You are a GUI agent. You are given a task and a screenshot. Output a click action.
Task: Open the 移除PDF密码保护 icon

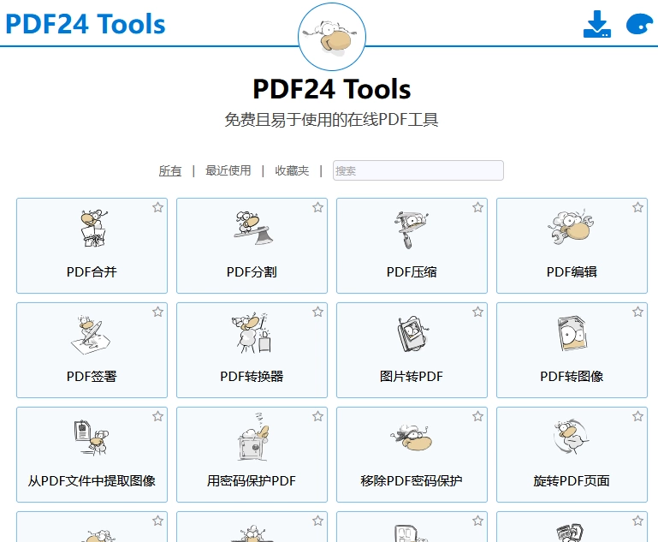tap(412, 438)
